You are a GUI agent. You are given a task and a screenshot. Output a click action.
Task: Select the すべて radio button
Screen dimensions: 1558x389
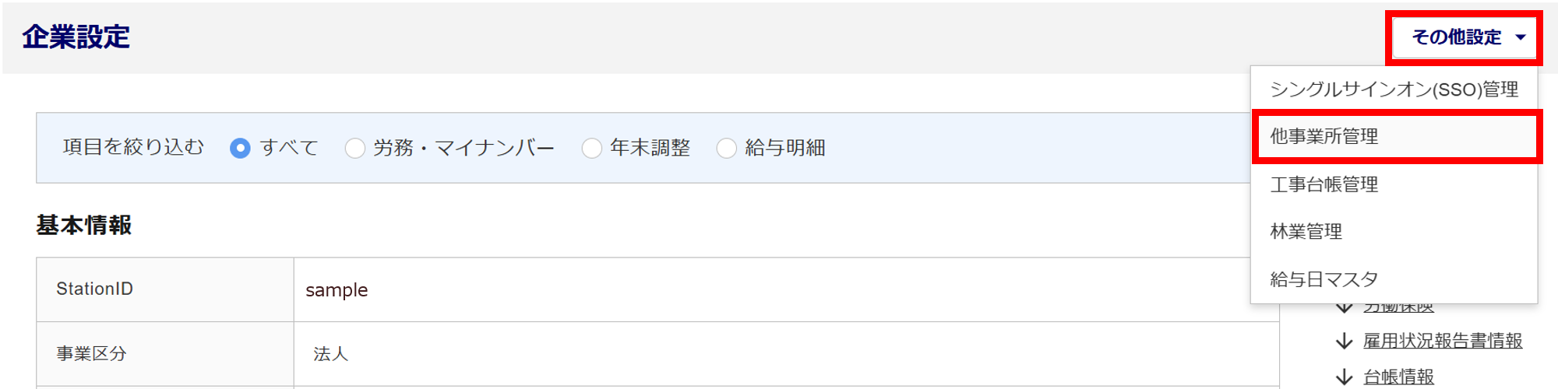(x=241, y=148)
